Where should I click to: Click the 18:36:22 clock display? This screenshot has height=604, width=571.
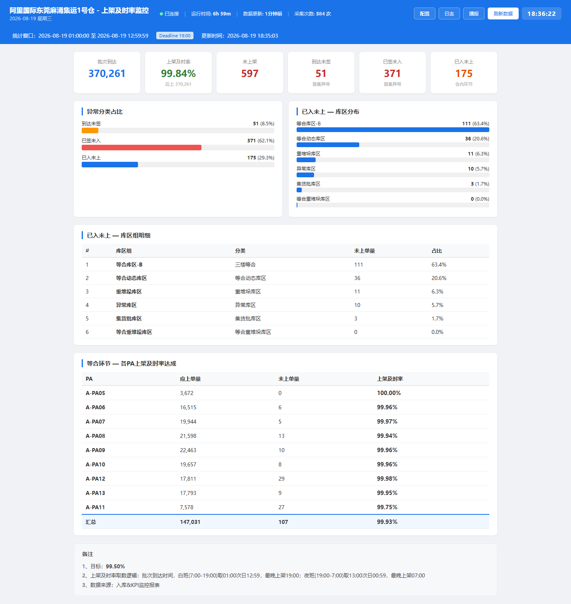[x=542, y=13]
